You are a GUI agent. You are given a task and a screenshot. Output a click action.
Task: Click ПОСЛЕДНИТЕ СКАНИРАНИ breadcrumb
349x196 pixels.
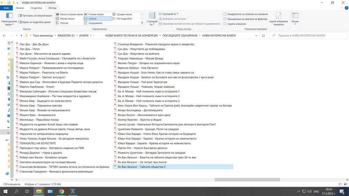click(180, 36)
